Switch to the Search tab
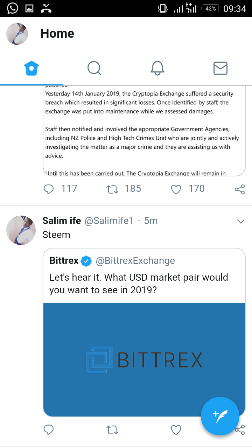 (x=94, y=68)
